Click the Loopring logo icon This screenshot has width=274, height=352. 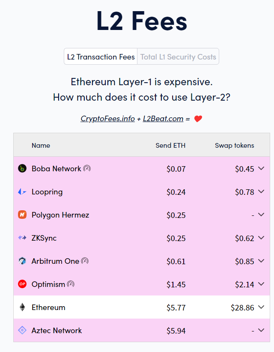[x=22, y=191]
